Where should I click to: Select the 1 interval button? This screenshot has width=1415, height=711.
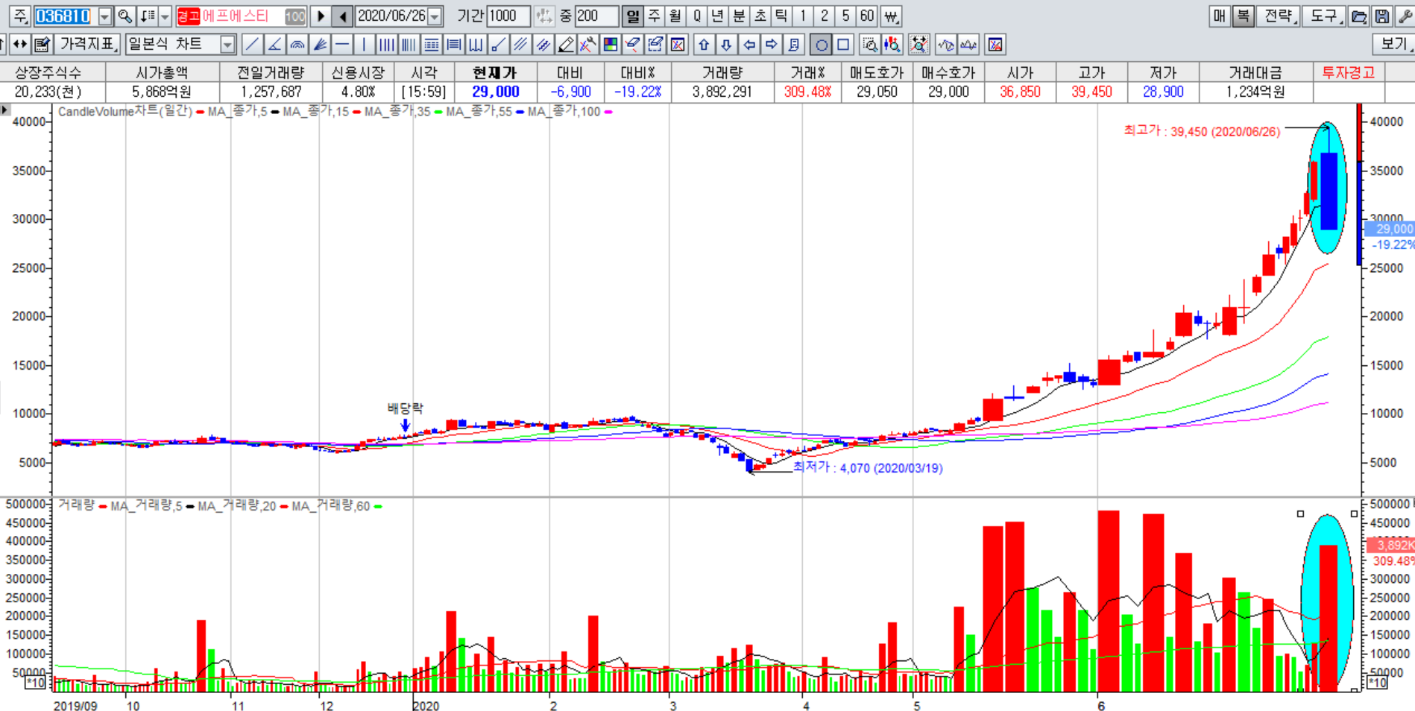(803, 16)
